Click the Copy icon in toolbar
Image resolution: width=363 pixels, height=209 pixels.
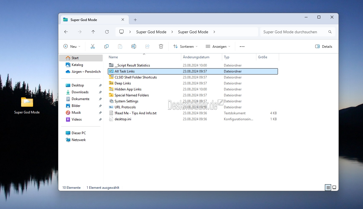point(106,46)
